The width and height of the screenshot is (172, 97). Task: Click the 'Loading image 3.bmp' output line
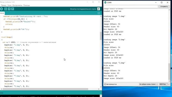[114, 63]
